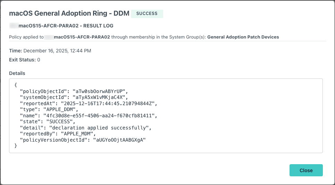Click the Details label

tap(17, 73)
